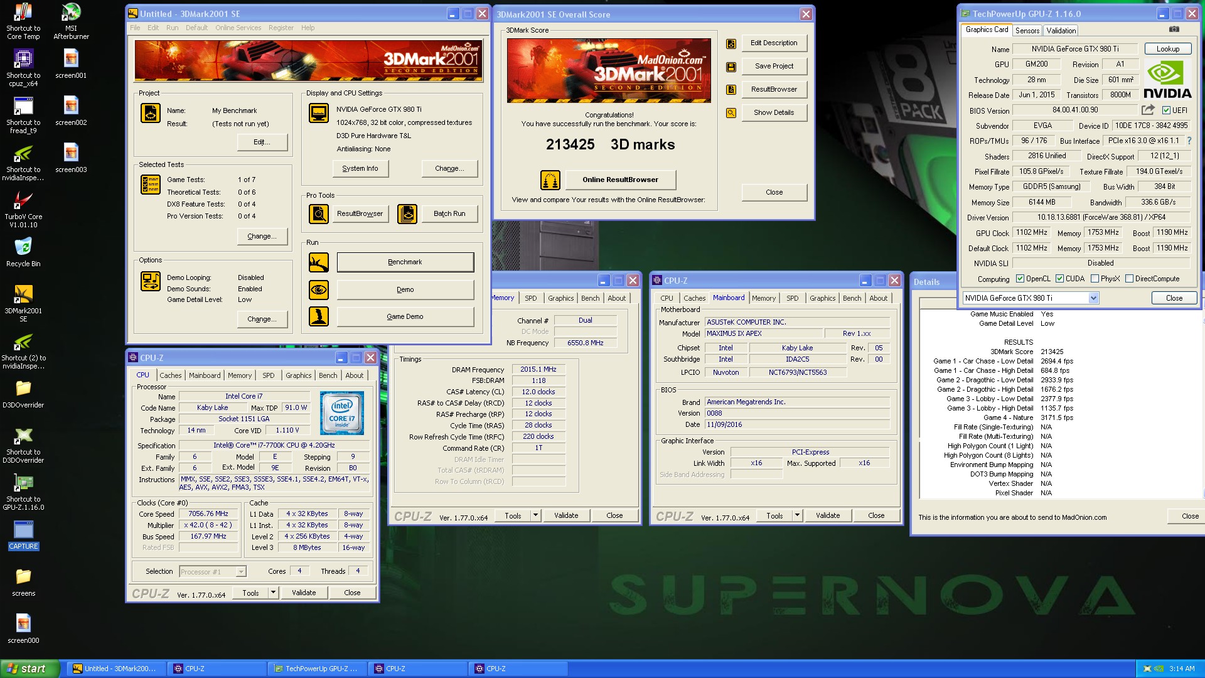The height and width of the screenshot is (678, 1205).
Task: Toggle the DirectCompute checkbox in GPU-Z
Action: point(1129,279)
